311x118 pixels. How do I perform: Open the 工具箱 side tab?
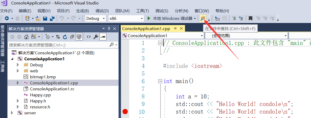tap(3, 66)
